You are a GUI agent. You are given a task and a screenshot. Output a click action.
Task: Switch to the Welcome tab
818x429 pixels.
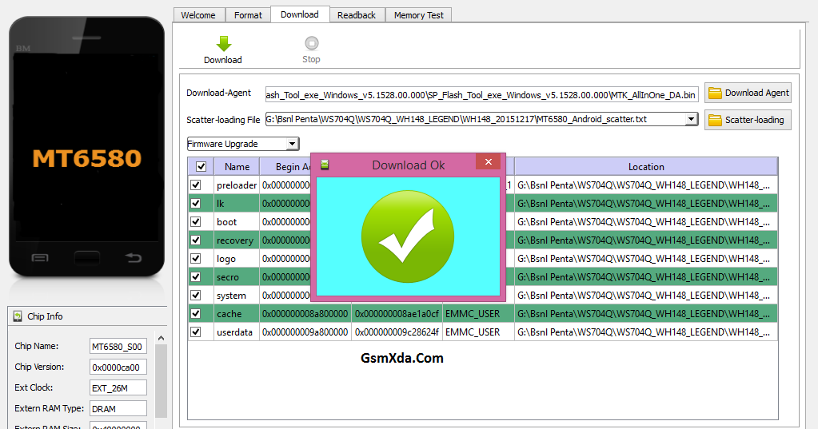198,15
